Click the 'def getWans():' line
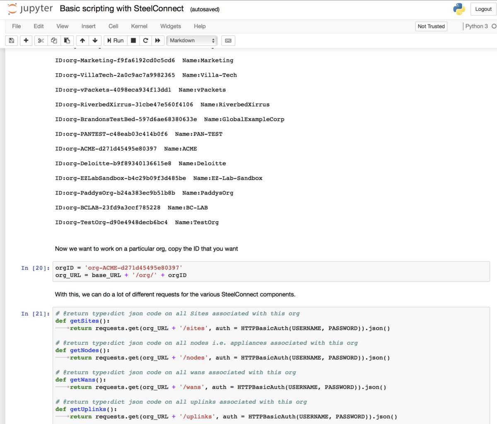The width and height of the screenshot is (497, 424). tap(81, 380)
